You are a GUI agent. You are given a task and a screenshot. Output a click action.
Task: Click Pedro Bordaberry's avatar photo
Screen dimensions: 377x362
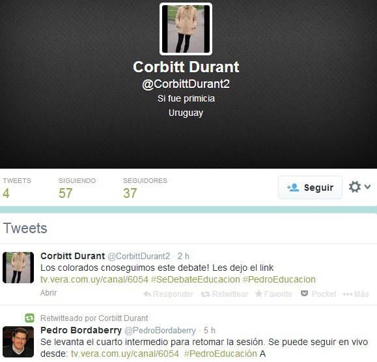coord(18,342)
